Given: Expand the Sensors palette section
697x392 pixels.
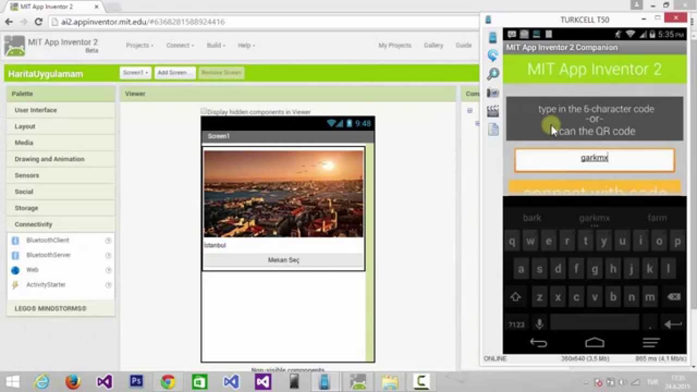Looking at the screenshot, I should click(x=61, y=175).
